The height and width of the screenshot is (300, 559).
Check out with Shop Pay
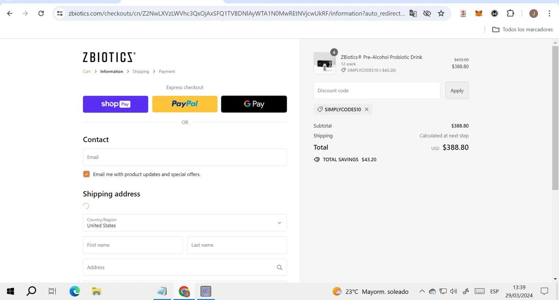pyautogui.click(x=116, y=104)
